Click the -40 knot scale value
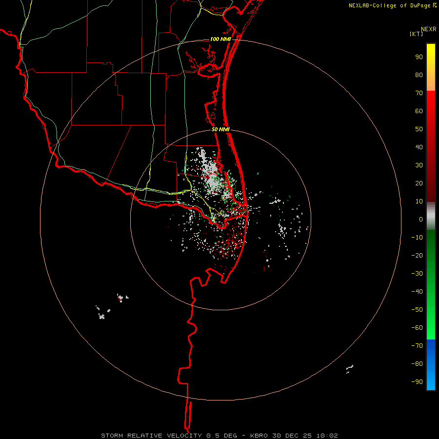 point(417,292)
